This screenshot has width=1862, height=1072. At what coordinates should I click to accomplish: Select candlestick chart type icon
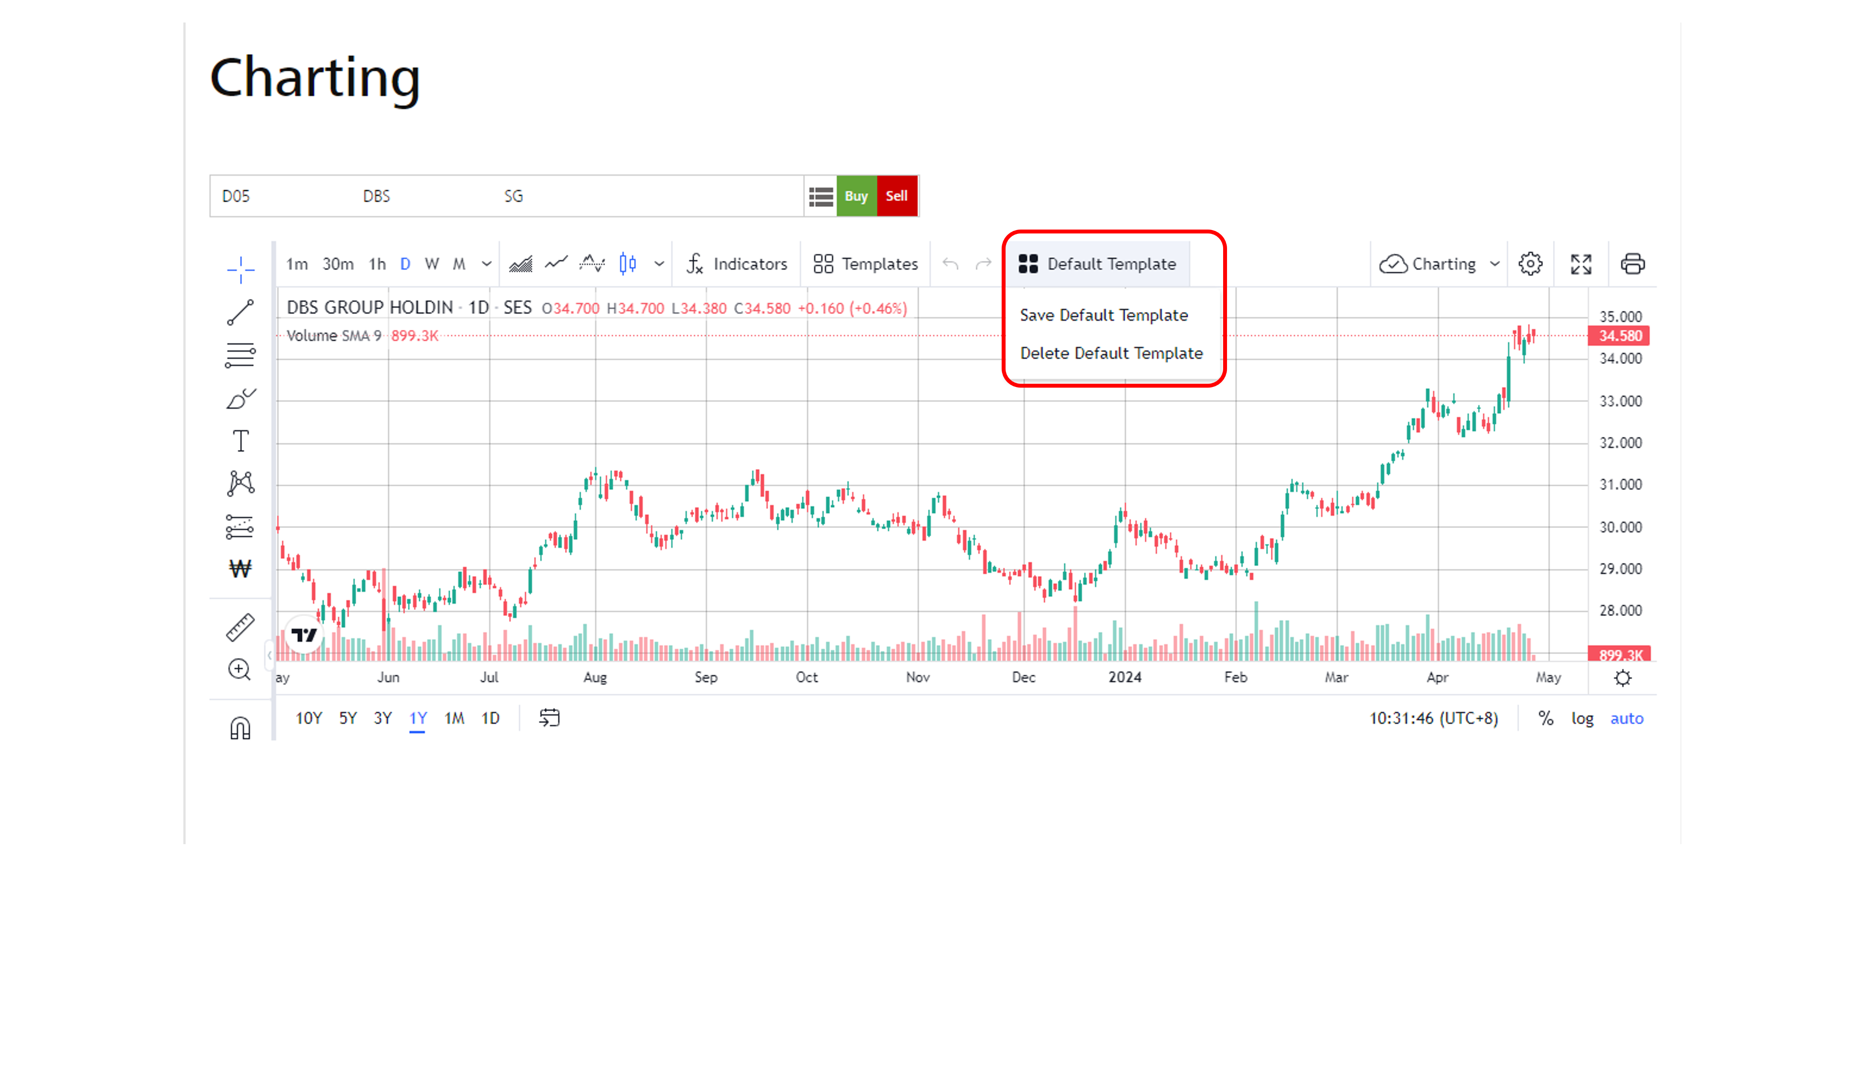click(x=628, y=264)
